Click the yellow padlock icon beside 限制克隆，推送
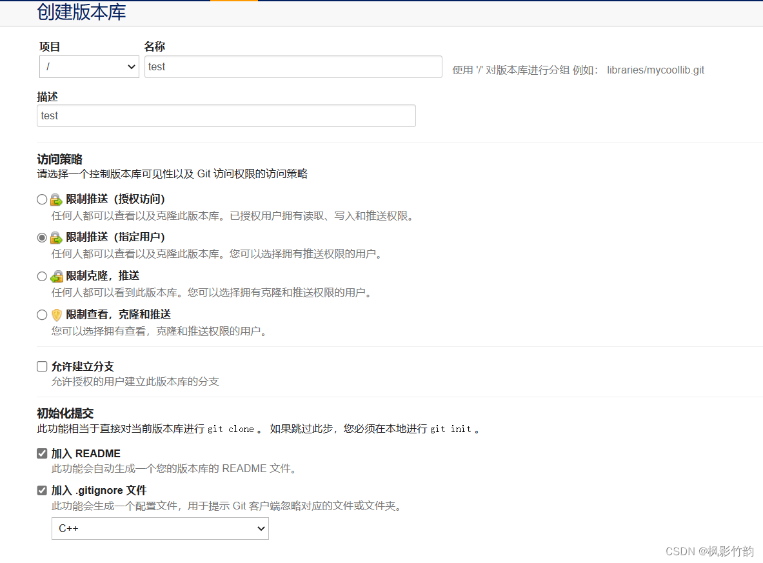Screen dimensions: 763x563 tap(56, 276)
